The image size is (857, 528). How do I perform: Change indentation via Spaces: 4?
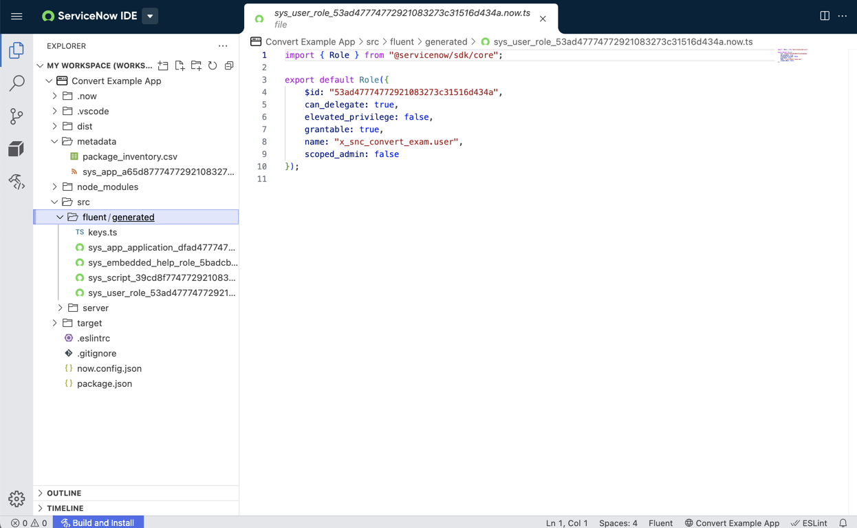coord(618,522)
